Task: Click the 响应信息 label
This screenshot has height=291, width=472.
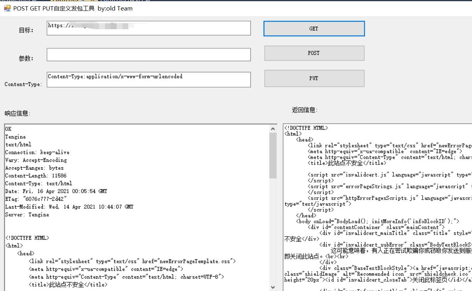Action: (17, 114)
